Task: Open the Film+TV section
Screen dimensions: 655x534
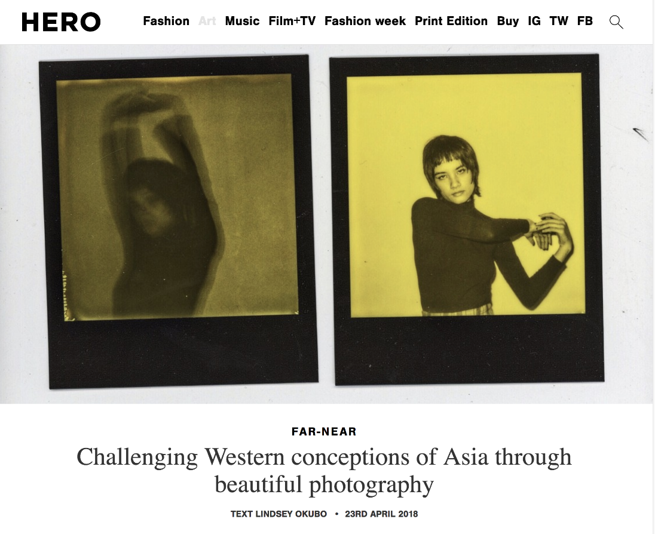Action: (x=292, y=21)
